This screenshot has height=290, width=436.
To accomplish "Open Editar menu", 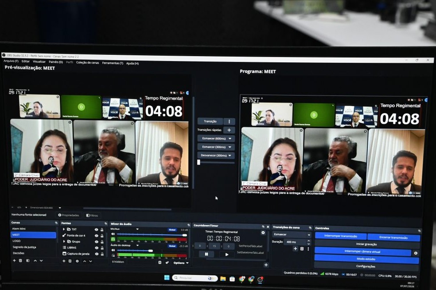I will point(26,61).
